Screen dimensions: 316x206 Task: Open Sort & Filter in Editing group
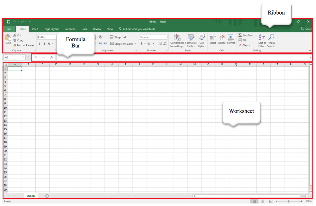262,41
